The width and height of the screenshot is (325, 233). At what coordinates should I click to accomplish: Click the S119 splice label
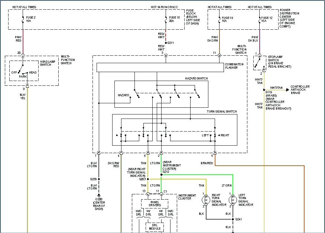click(x=269, y=92)
